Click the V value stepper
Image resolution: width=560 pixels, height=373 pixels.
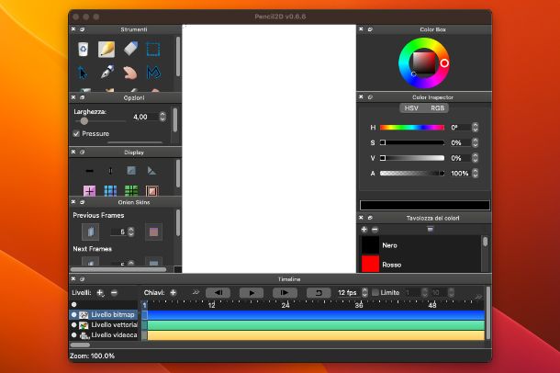[x=475, y=158]
